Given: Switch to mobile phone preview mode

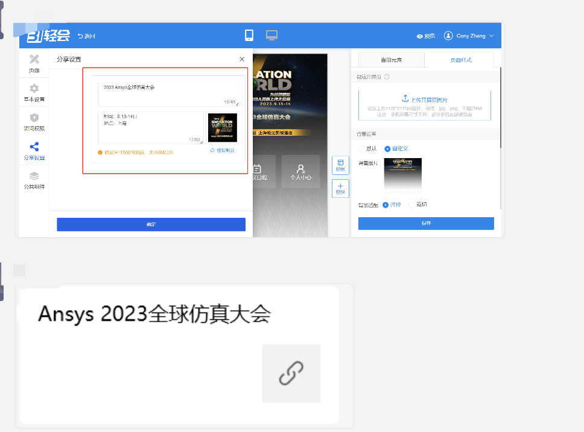Looking at the screenshot, I should [x=249, y=36].
